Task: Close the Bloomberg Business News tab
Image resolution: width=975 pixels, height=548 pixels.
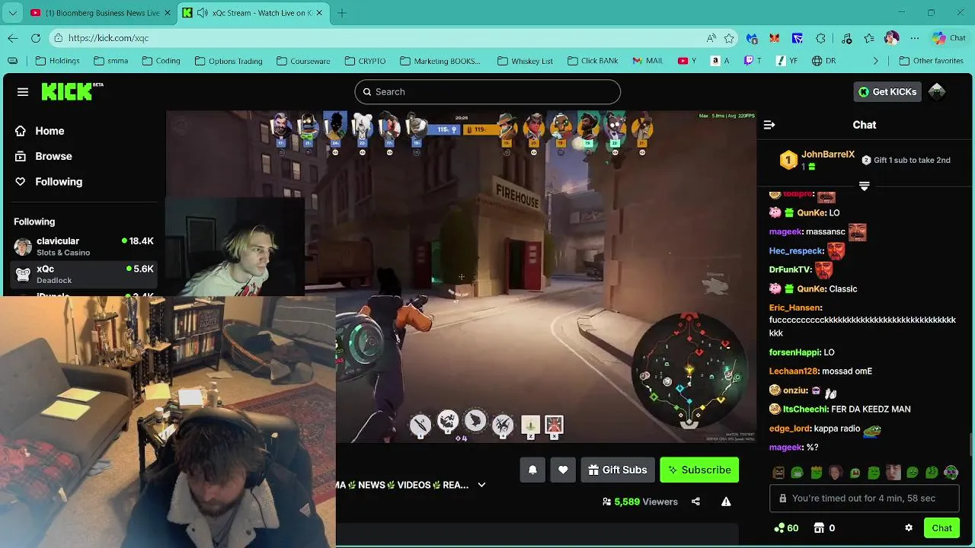Action: tap(168, 13)
